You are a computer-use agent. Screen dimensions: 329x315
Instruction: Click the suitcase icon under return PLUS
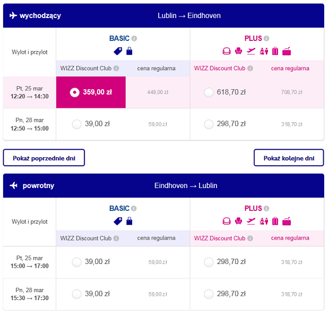[275, 221]
